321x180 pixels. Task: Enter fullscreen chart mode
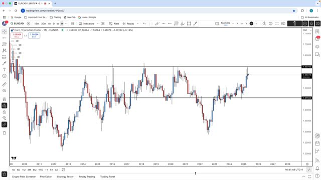click(x=277, y=23)
